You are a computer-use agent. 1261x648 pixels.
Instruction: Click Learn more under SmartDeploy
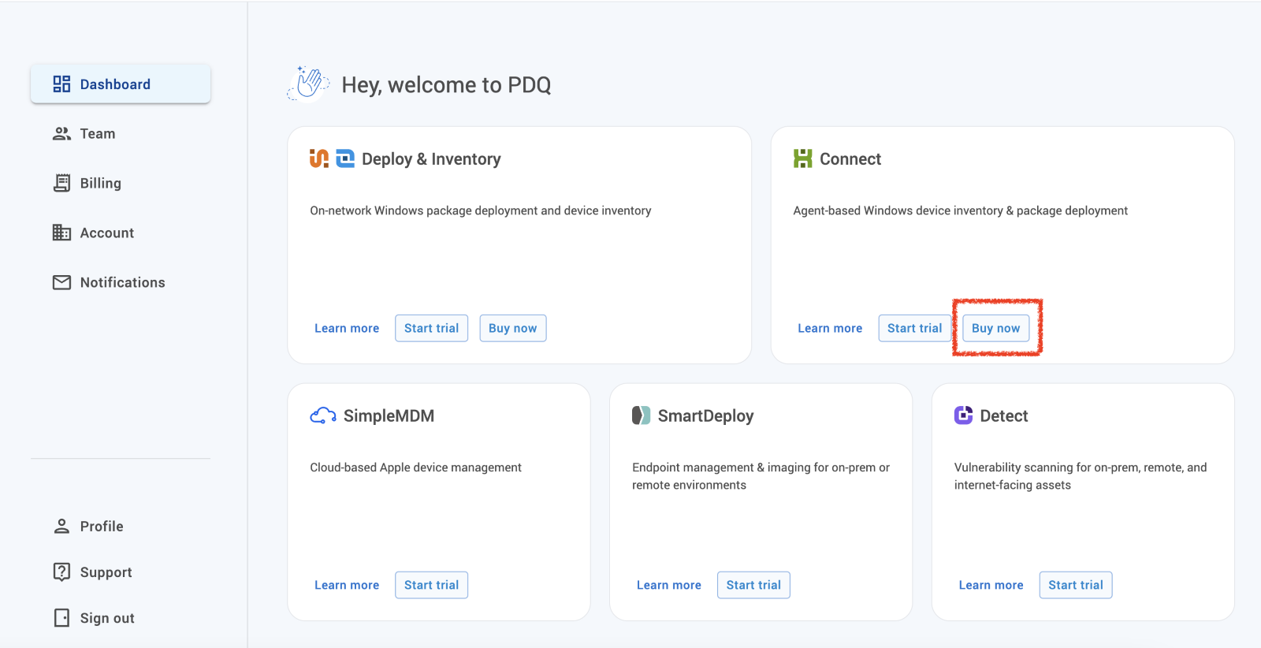pos(669,585)
